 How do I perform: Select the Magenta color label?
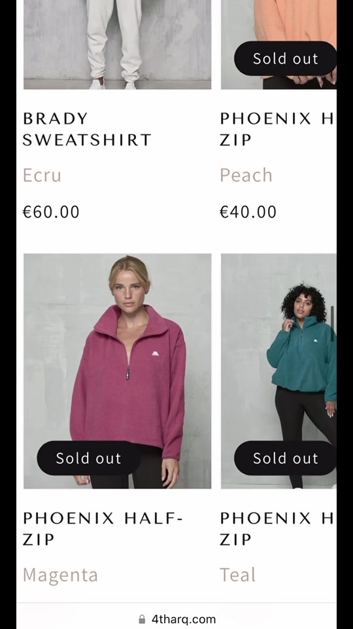pyautogui.click(x=60, y=575)
